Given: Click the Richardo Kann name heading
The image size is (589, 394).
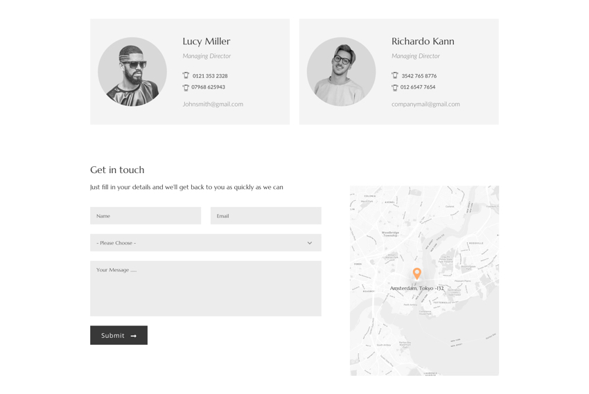Looking at the screenshot, I should point(423,42).
